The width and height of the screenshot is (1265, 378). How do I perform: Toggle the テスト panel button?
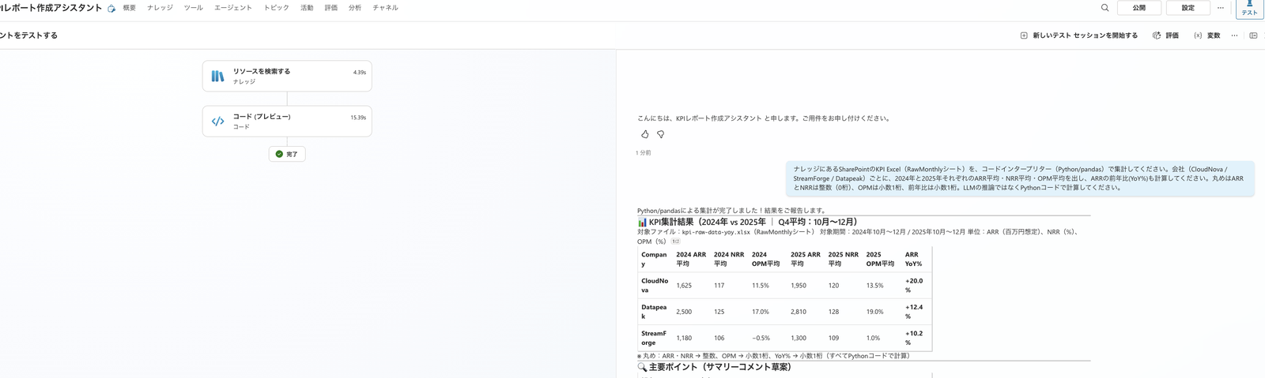tap(1249, 8)
